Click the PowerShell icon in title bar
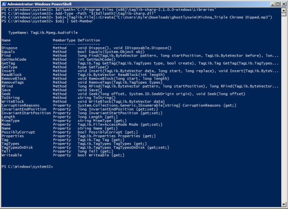Image resolution: width=288 pixels, height=209 pixels. coord(4,4)
